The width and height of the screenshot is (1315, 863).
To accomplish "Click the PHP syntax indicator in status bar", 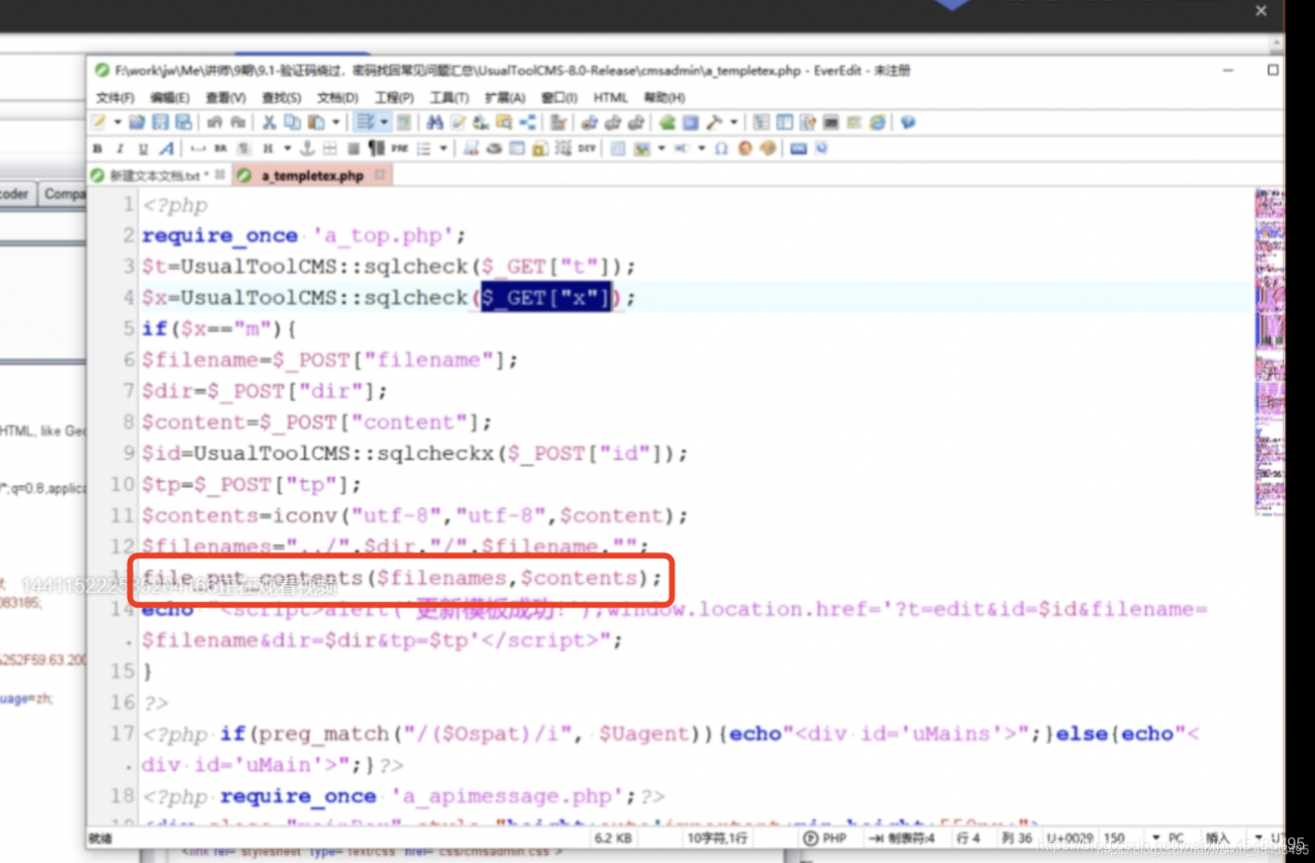I will click(826, 838).
